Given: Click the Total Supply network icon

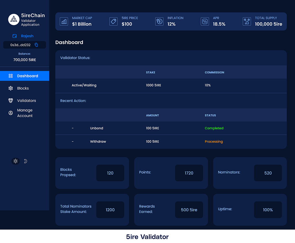Looking at the screenshot, I should coord(247,21).
